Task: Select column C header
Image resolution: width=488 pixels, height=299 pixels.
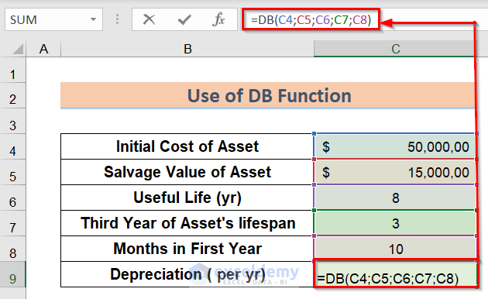Action: pos(395,49)
